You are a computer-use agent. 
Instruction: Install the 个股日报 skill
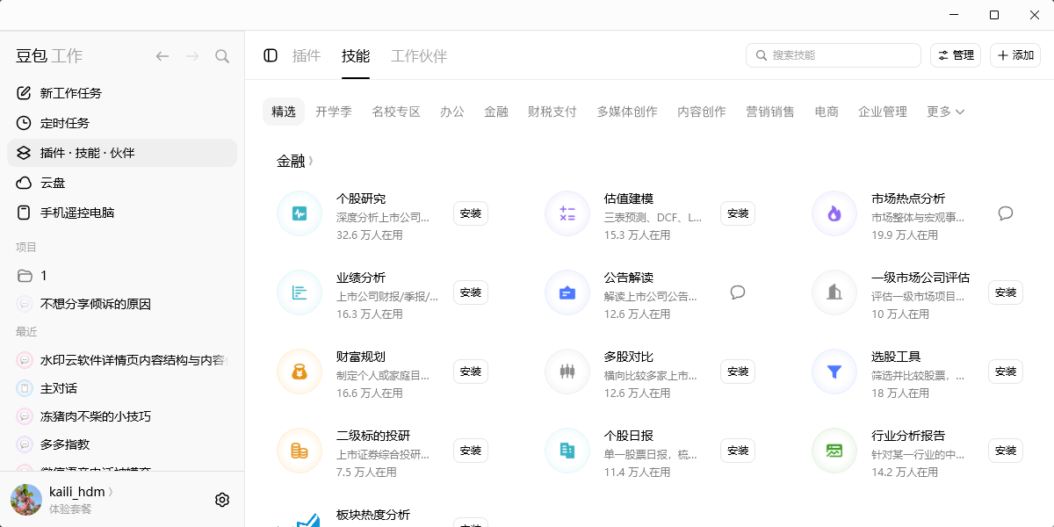click(738, 451)
